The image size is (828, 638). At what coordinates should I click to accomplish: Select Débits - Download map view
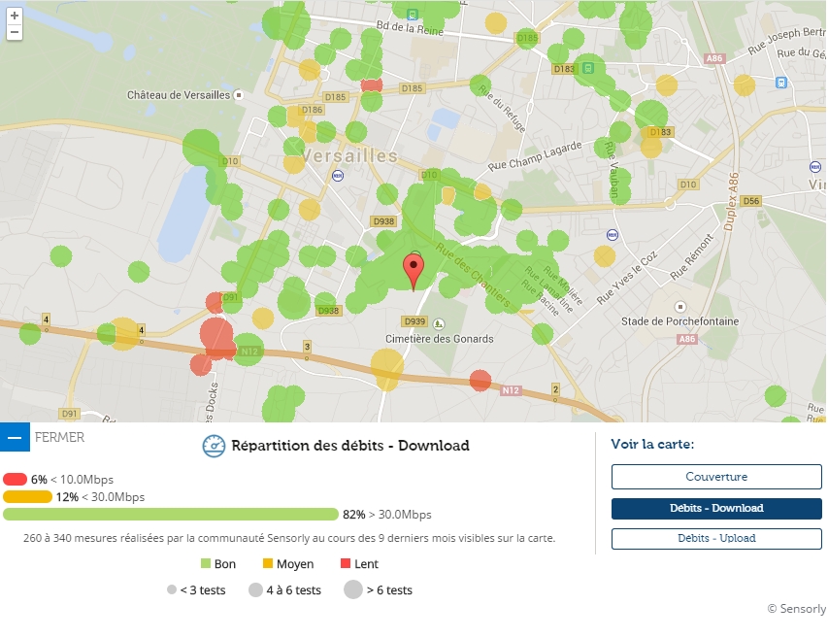pyautogui.click(x=716, y=508)
